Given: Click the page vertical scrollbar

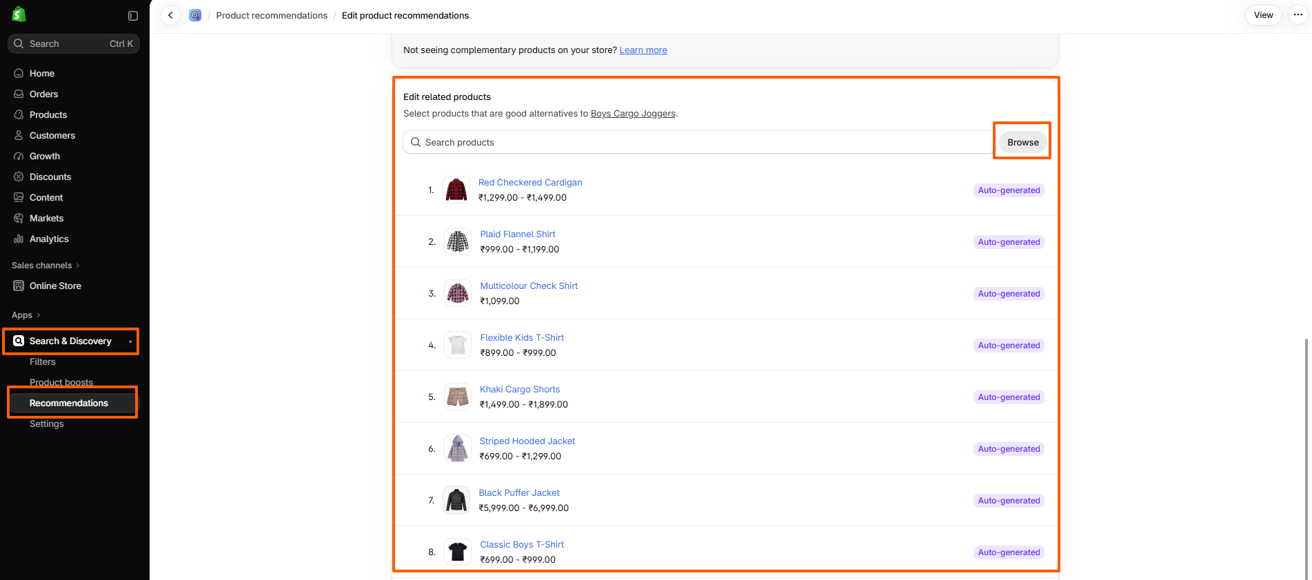Looking at the screenshot, I should (x=1307, y=459).
